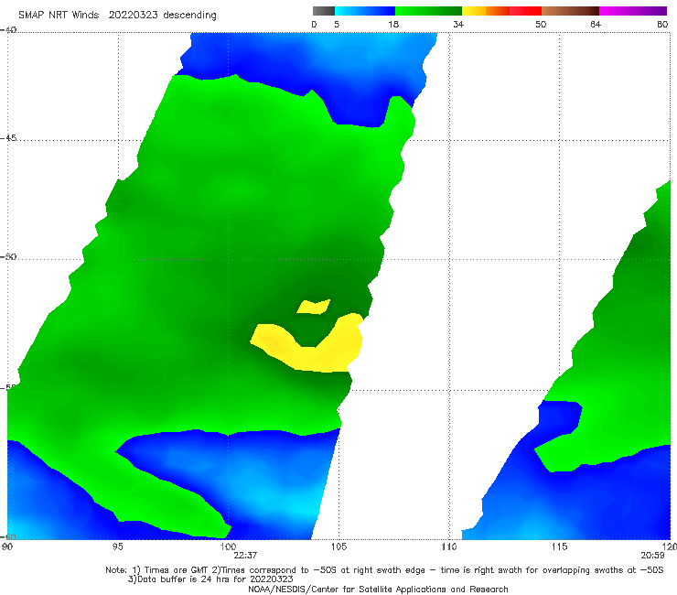Select the red segment of the color bar

point(525,11)
